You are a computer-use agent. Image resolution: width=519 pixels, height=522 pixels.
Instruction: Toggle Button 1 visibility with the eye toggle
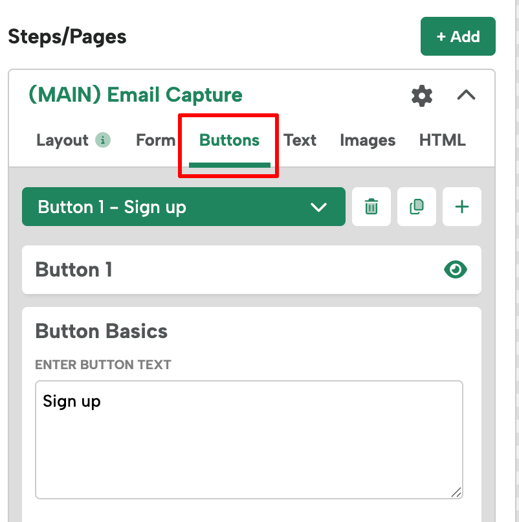(x=455, y=269)
